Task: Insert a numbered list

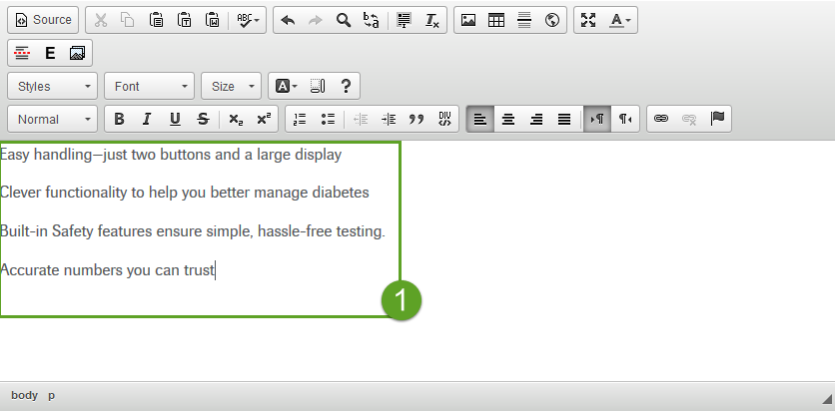Action: 300,119
